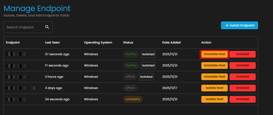
Task: Click the search magnifier icon
Action: 47,27
